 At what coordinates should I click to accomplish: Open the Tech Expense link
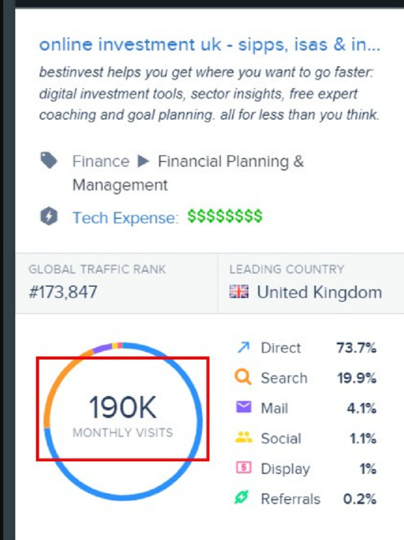pyautogui.click(x=126, y=218)
